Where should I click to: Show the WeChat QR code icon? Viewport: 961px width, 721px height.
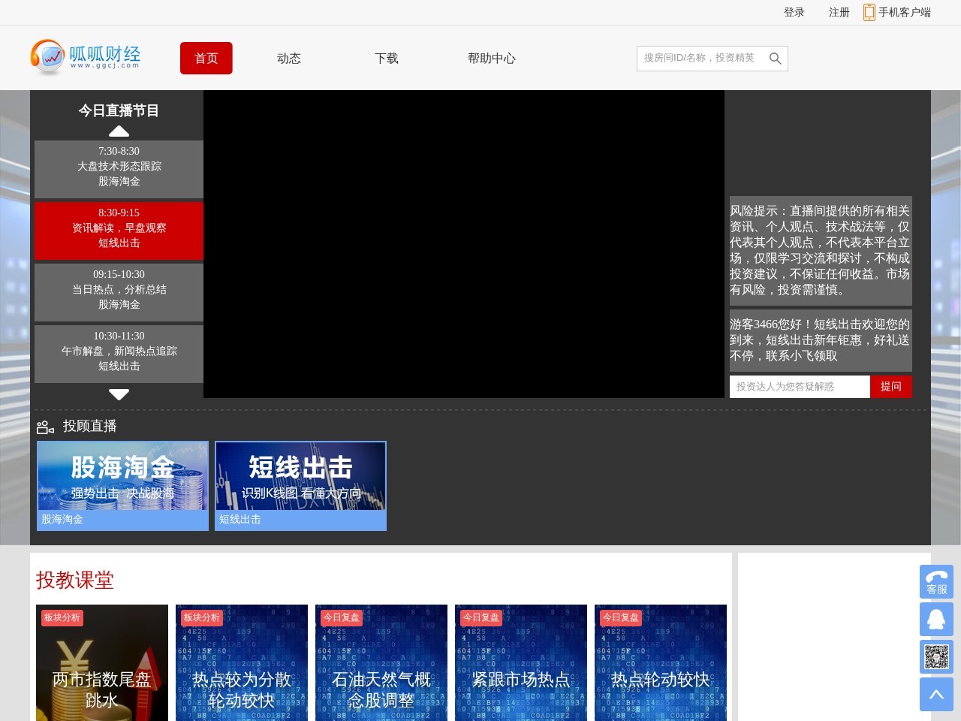click(x=936, y=656)
